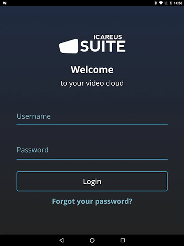Tap the N notification icon in status bar
This screenshot has width=184, height=246.
point(5,3)
